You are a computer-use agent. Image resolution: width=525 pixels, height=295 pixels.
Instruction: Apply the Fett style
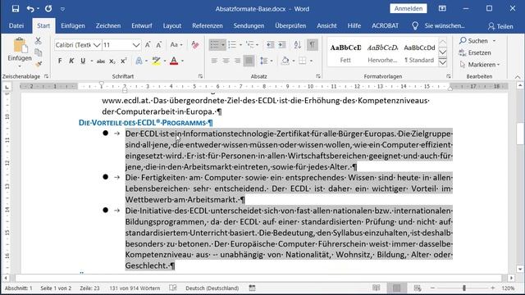(x=345, y=52)
